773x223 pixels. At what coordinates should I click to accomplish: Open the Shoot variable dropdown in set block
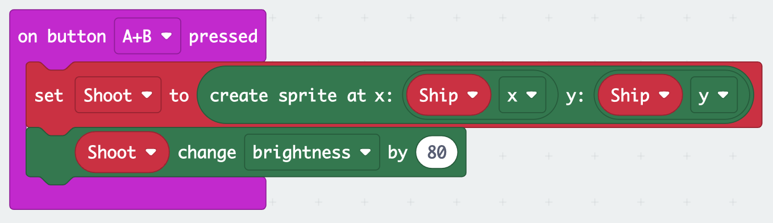(x=118, y=96)
